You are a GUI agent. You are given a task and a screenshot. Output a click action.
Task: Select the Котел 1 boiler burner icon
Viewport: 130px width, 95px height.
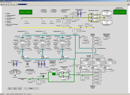coord(23,45)
